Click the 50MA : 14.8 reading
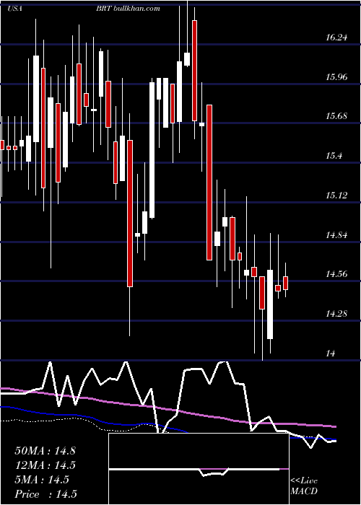Image resolution: width=361 pixels, height=505 pixels. 45,451
